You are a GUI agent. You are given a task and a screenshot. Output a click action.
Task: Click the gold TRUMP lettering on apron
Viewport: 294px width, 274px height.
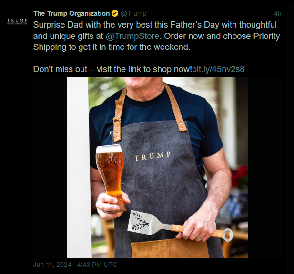152,156
